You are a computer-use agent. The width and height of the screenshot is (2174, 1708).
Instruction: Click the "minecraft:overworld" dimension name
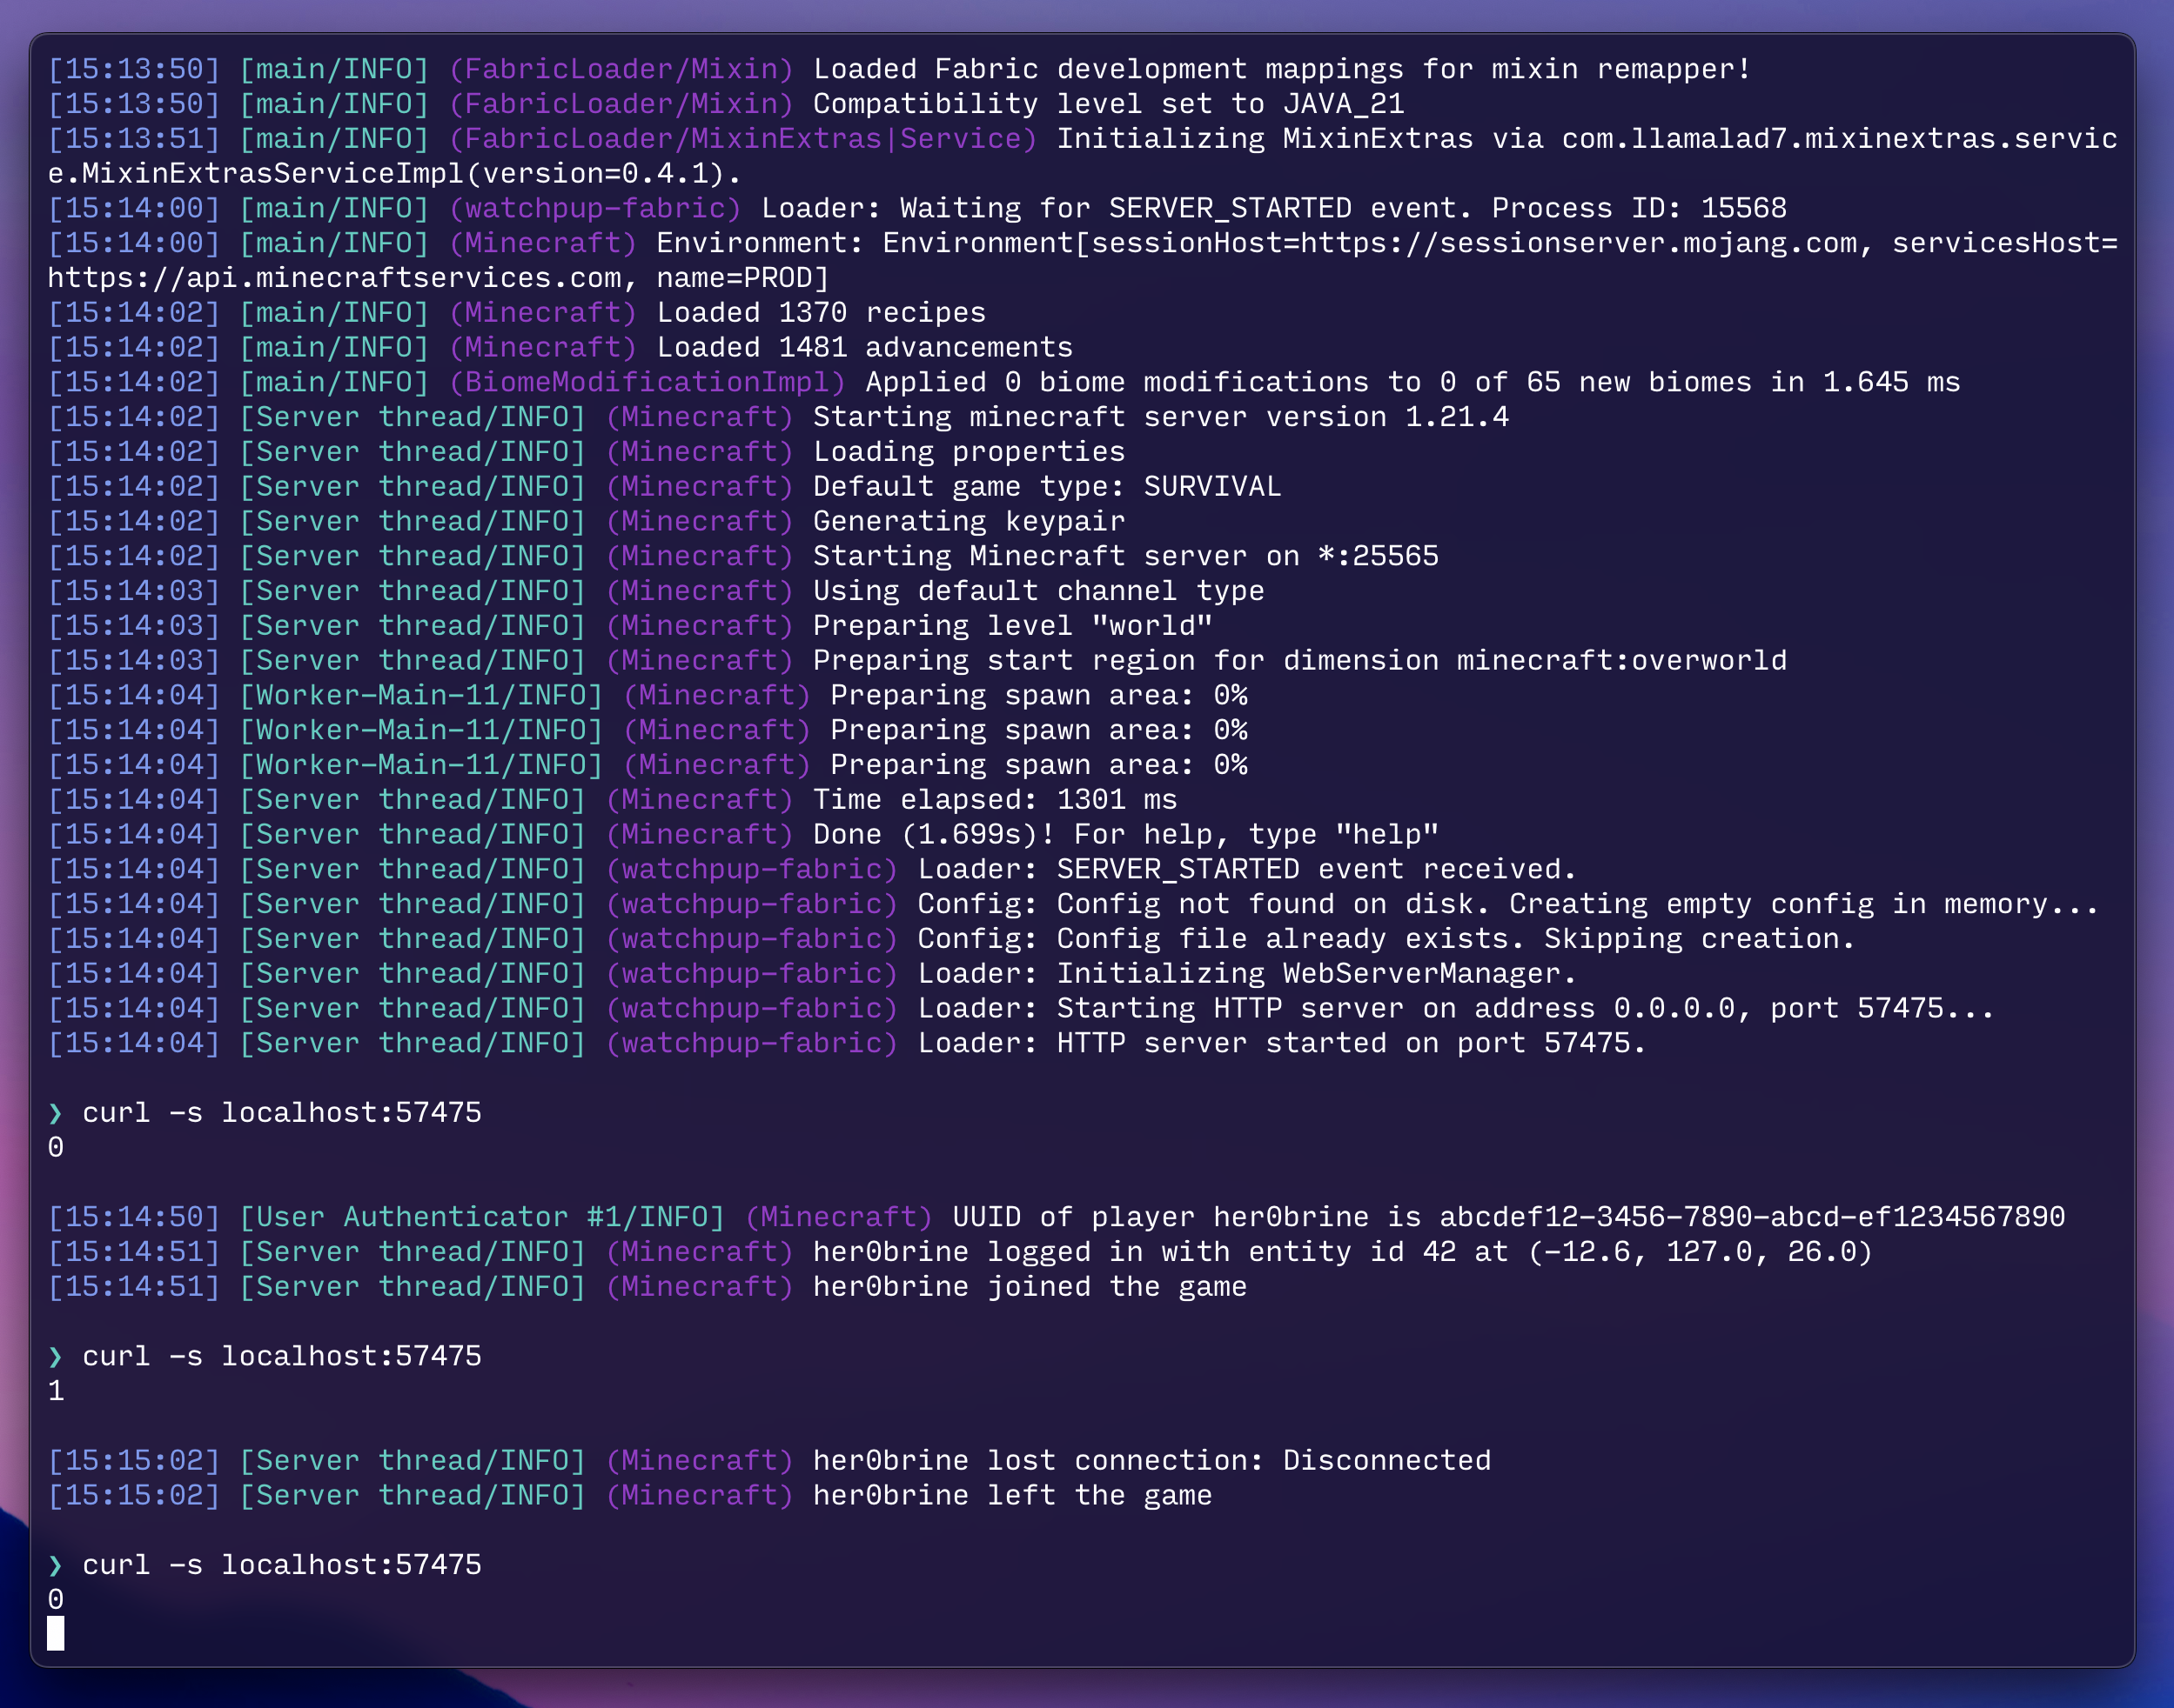click(1621, 660)
